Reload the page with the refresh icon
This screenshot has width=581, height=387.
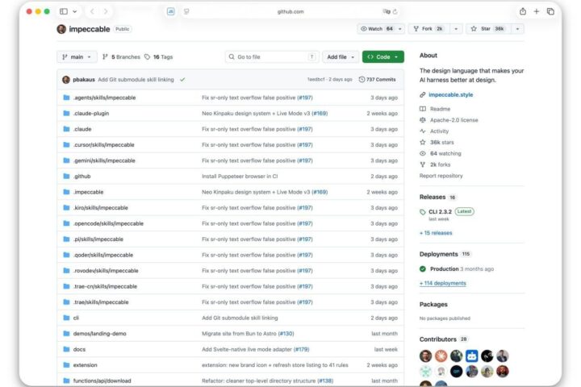pos(395,11)
